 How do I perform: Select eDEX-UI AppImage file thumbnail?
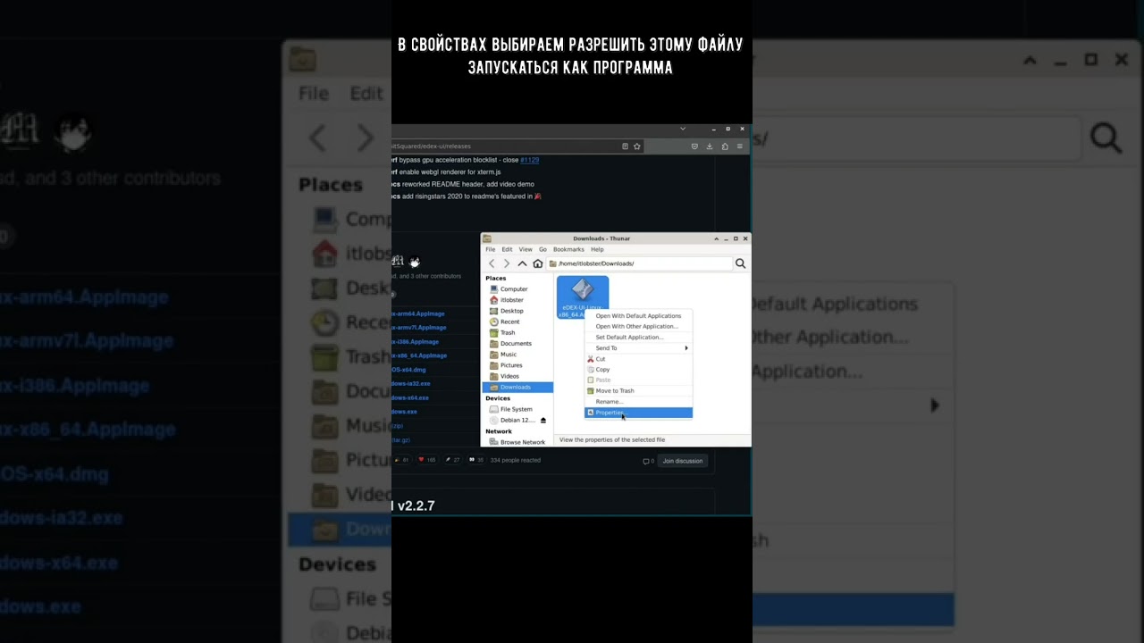pos(582,296)
